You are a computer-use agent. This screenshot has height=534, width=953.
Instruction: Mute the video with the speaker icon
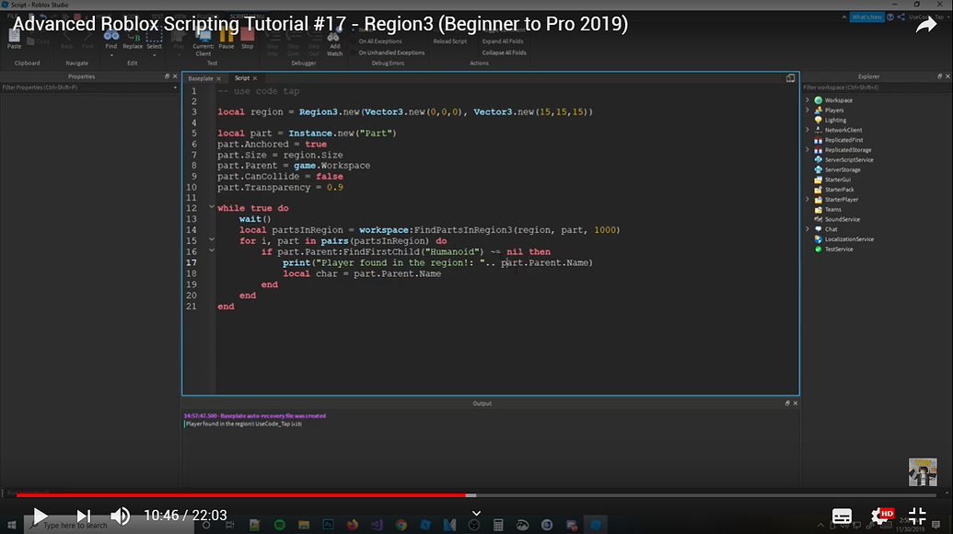(120, 516)
